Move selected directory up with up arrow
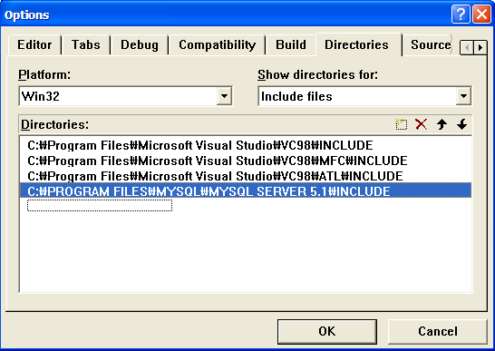 [x=442, y=124]
